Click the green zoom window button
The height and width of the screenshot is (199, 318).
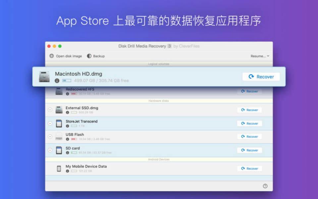tap(60, 46)
